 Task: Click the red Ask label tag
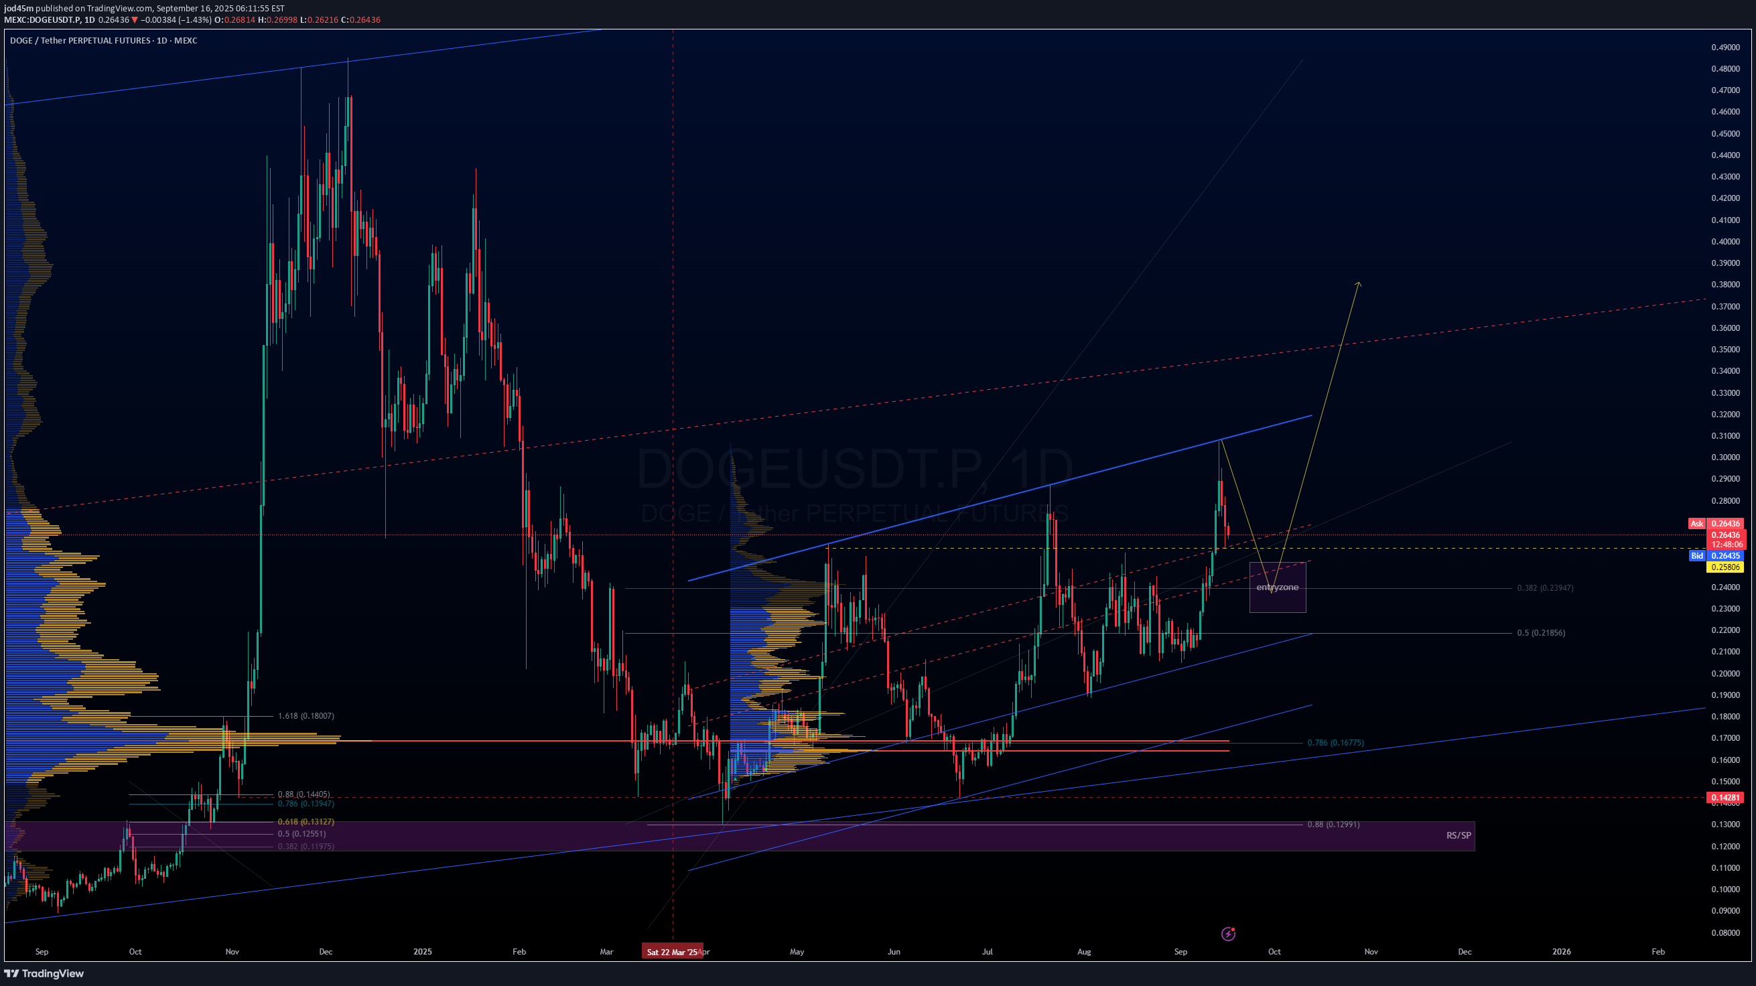(1696, 523)
